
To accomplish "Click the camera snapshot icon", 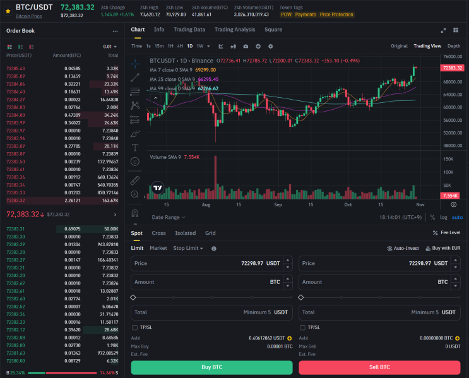I will point(246,46).
